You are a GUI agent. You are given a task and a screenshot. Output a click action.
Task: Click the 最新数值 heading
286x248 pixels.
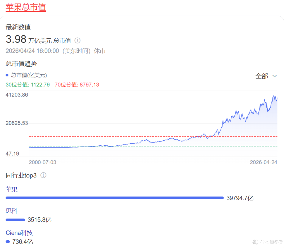(18, 27)
